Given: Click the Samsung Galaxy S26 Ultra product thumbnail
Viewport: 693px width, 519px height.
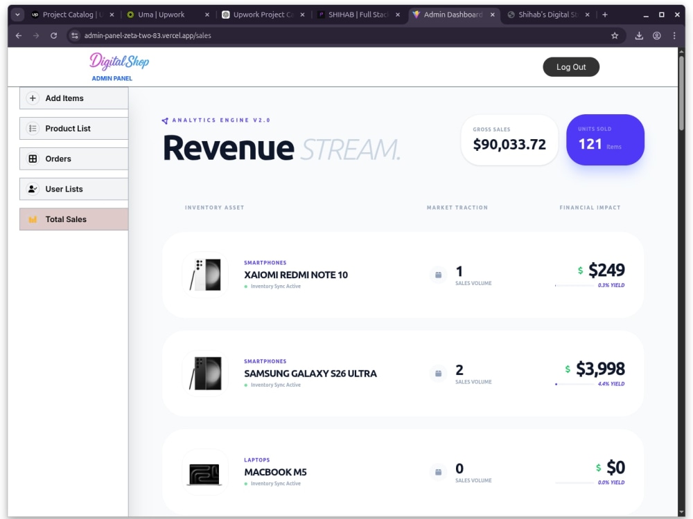Looking at the screenshot, I should [205, 374].
